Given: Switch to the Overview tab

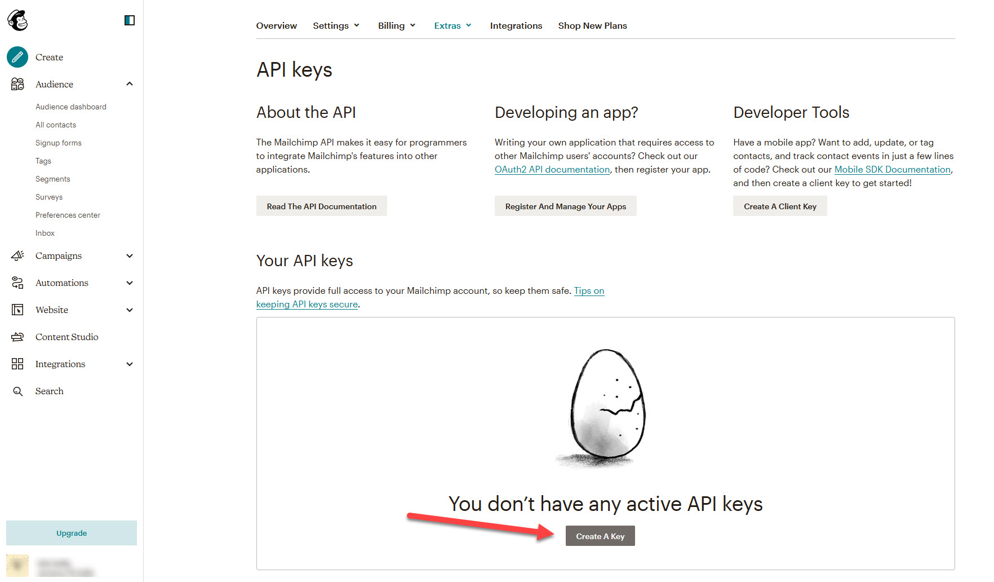Looking at the screenshot, I should point(276,26).
